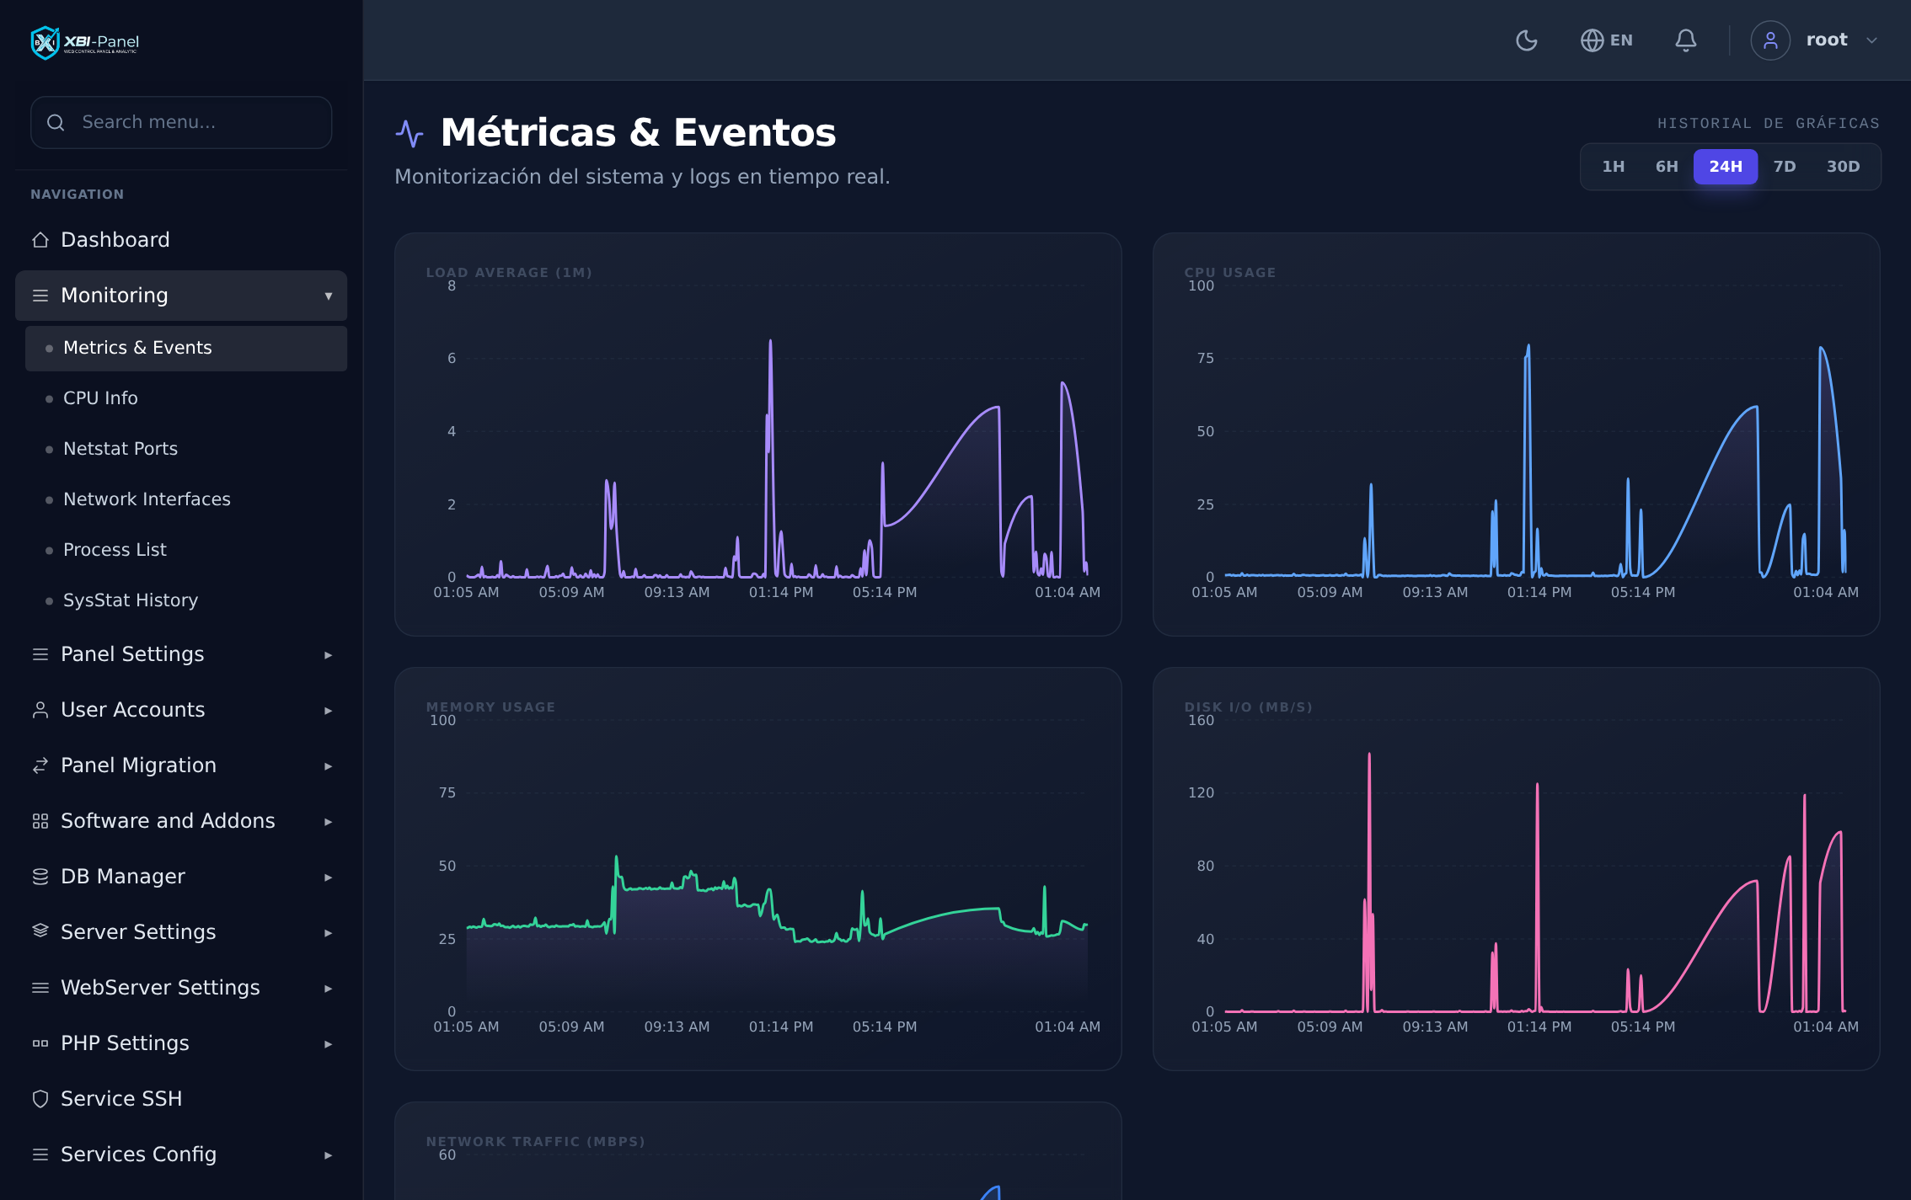Image resolution: width=1911 pixels, height=1200 pixels.
Task: Click the Métricas & Eventos title
Action: 638,133
